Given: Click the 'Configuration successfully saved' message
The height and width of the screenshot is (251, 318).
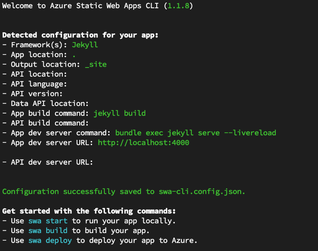Looking at the screenshot, I should [124, 192].
